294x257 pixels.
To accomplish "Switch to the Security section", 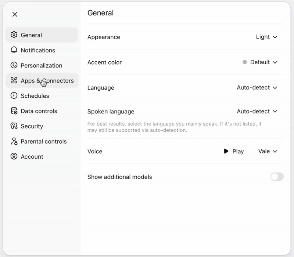I will click(x=33, y=126).
